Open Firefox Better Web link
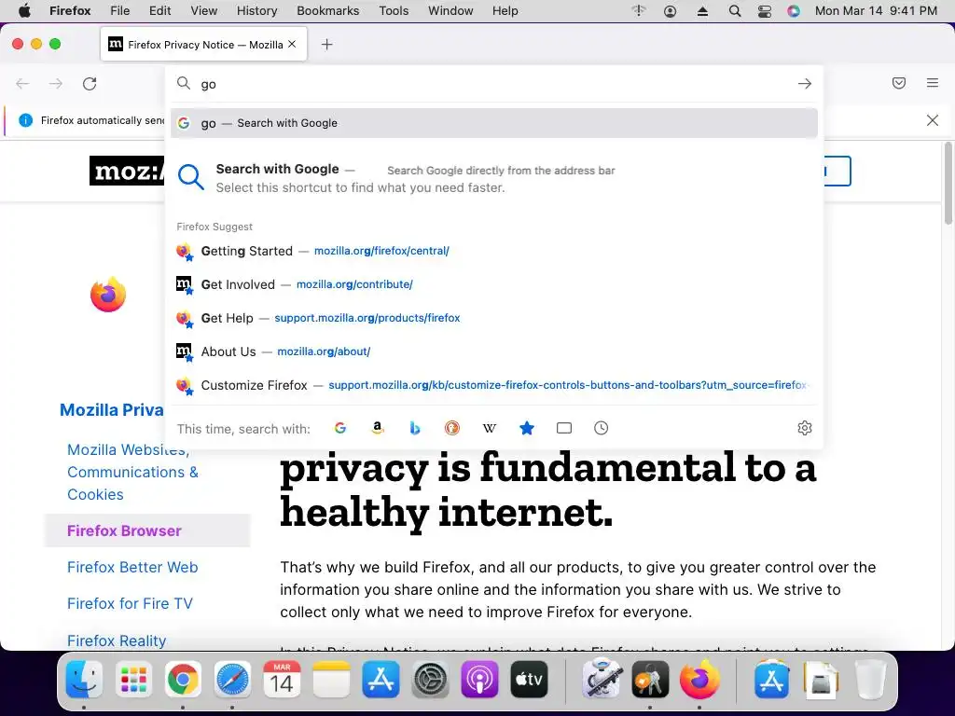This screenshot has width=955, height=716. pyautogui.click(x=132, y=567)
